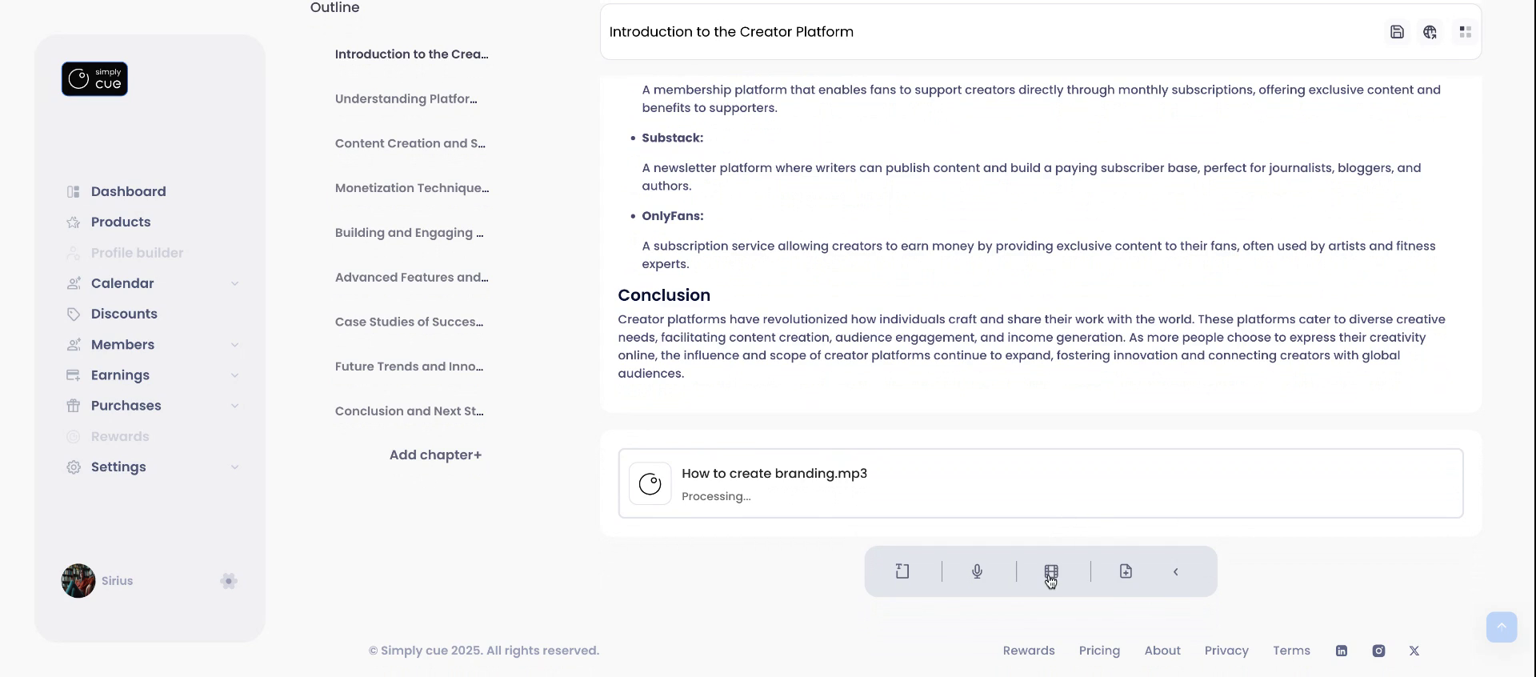
Task: Open the grid view icon
Action: pyautogui.click(x=1466, y=32)
